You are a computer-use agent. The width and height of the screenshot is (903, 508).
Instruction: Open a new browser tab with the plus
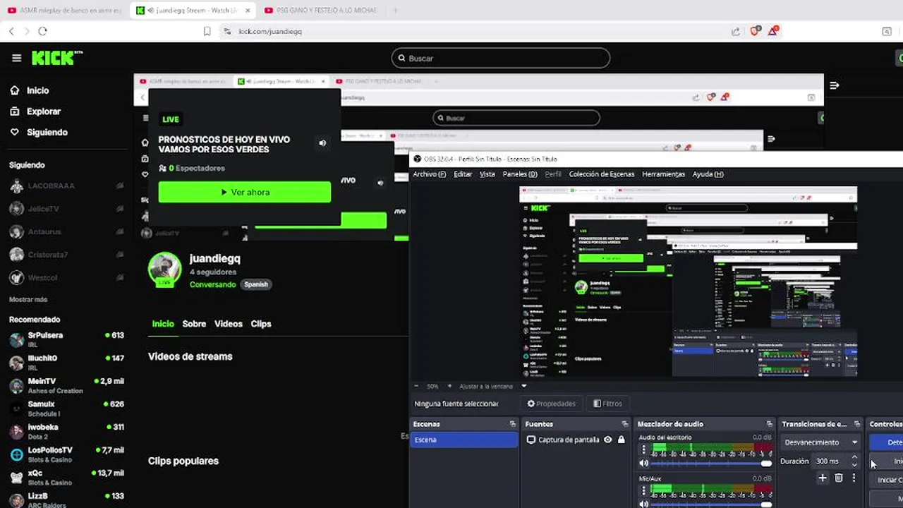(395, 11)
